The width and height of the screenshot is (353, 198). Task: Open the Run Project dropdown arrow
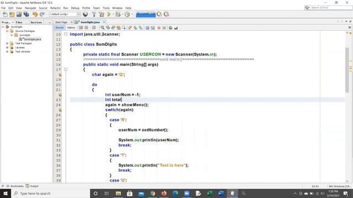tap(113, 14)
